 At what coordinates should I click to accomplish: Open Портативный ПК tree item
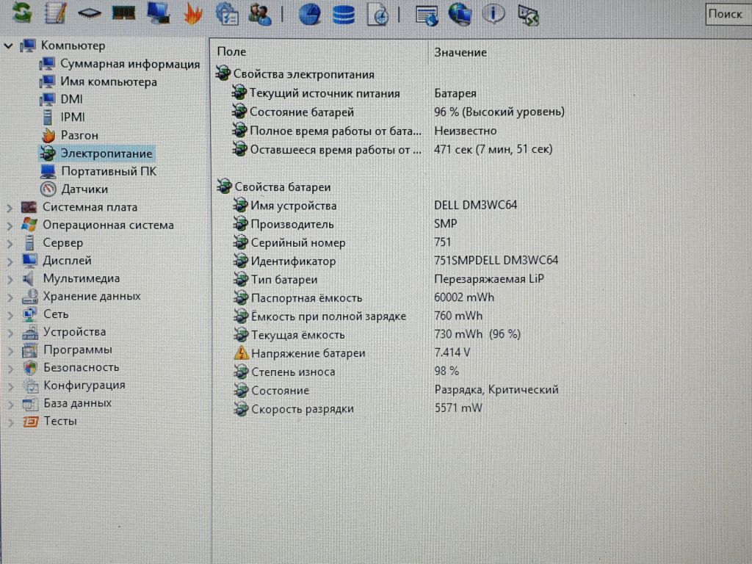tap(109, 171)
